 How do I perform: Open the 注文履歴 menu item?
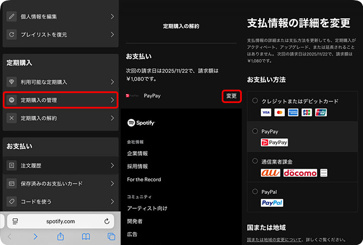point(61,165)
